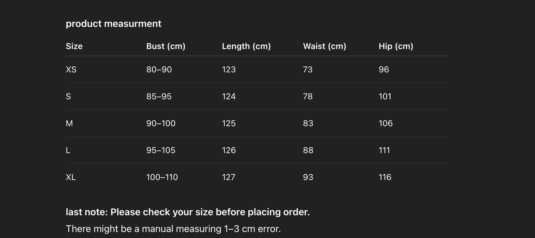Select the 83 waist value

point(308,123)
